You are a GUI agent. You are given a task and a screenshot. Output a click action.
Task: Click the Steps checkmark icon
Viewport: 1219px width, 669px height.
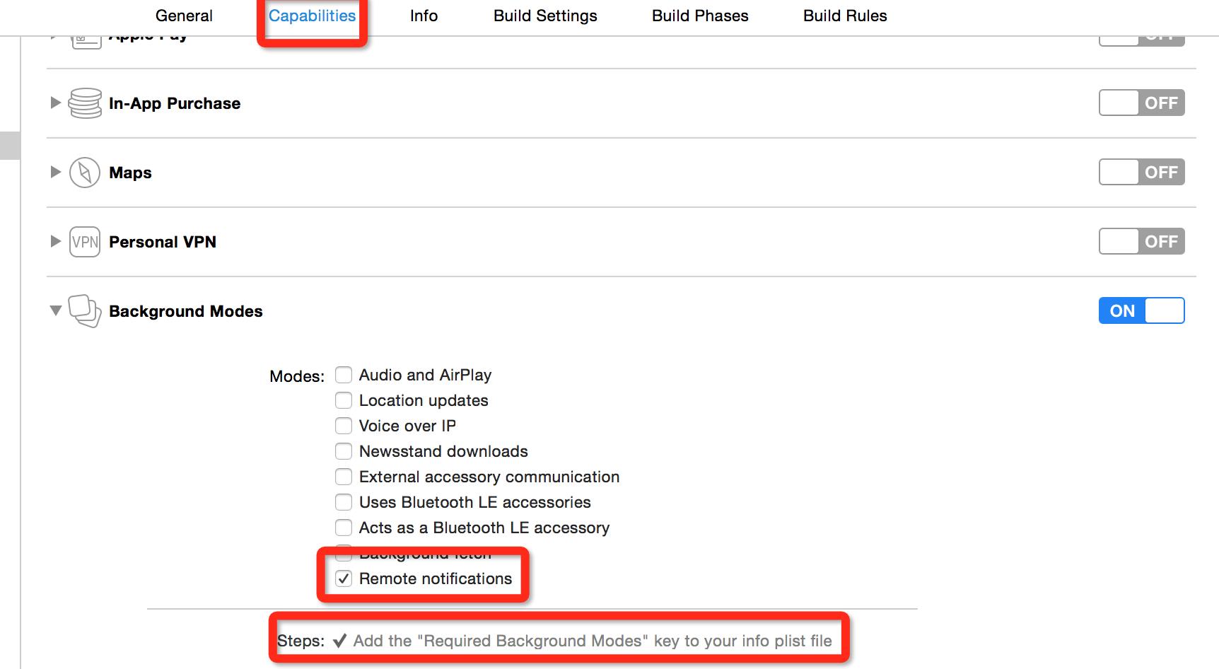click(x=339, y=641)
